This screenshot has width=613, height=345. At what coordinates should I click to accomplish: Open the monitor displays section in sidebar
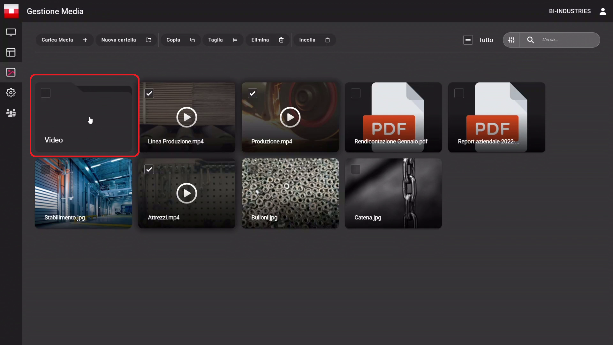pos(11,32)
